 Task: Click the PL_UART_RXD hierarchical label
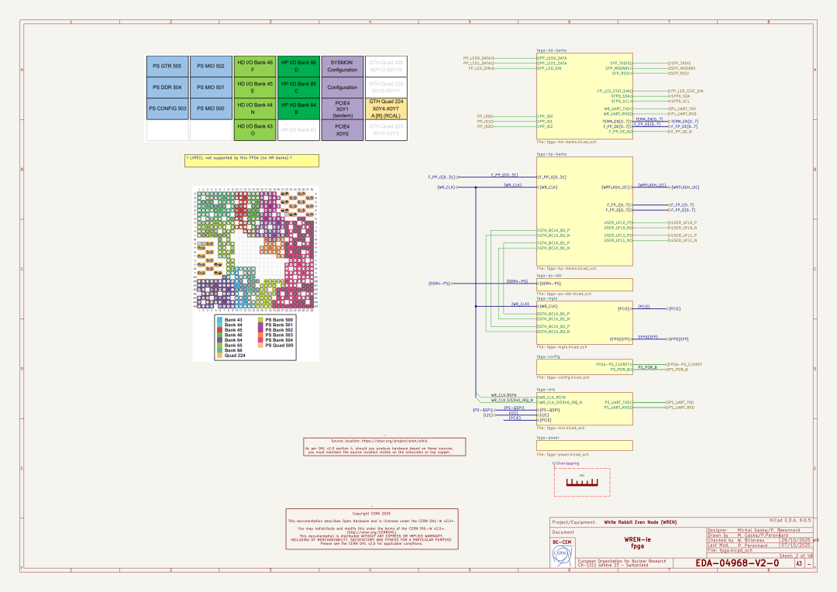(x=682, y=114)
